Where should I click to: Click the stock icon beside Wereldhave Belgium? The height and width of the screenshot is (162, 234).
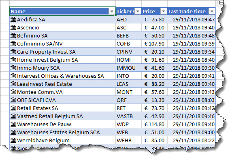(x=13, y=140)
